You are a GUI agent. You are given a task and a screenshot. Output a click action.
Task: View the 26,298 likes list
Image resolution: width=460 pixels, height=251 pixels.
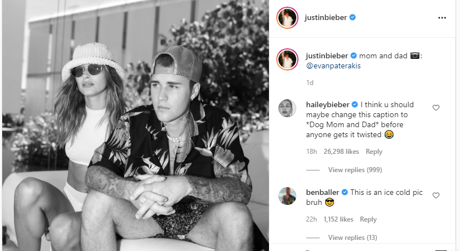point(341,152)
